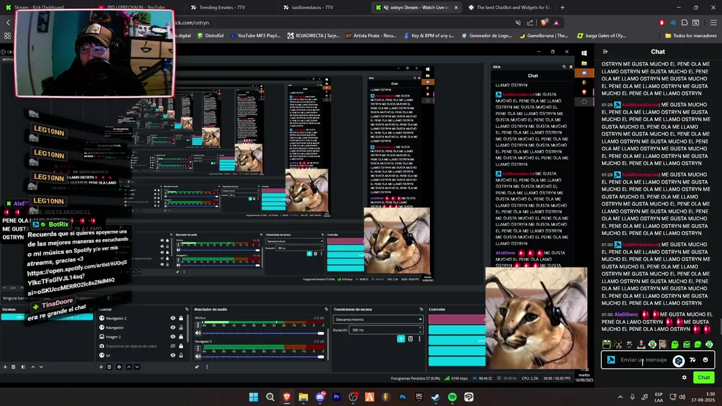The image size is (722, 406).
Task: Open Spotify from the Windows taskbar
Action: 452,397
